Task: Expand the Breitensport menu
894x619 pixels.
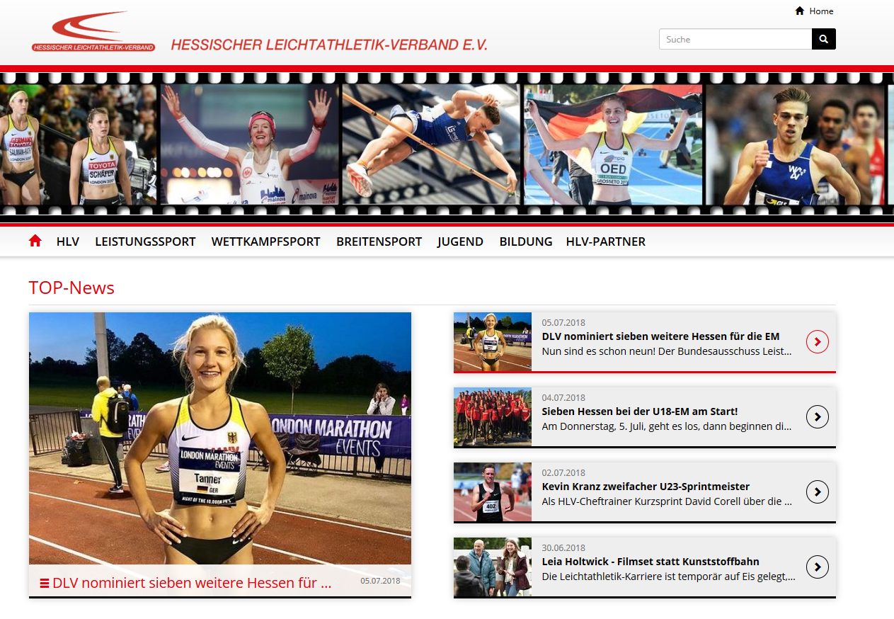Action: 379,242
